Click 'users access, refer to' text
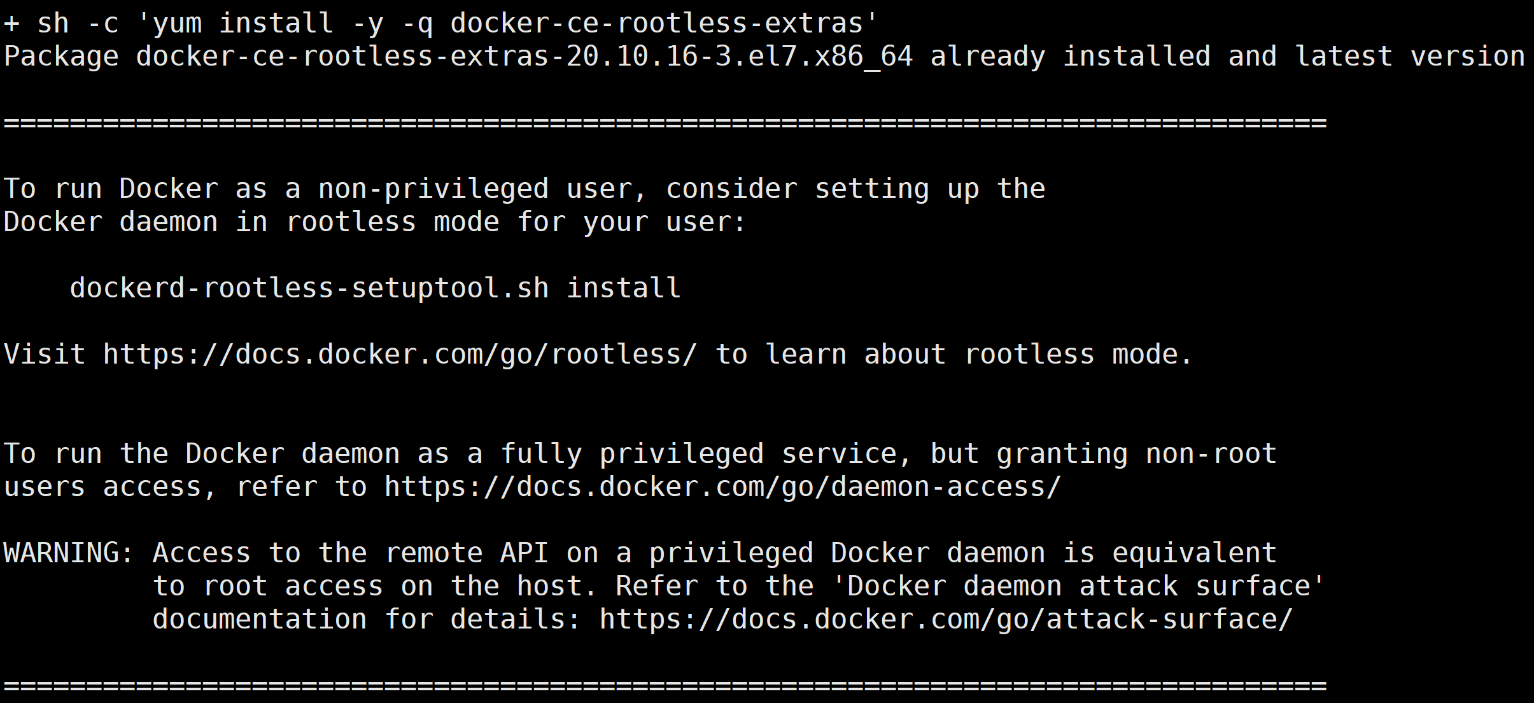 point(185,487)
